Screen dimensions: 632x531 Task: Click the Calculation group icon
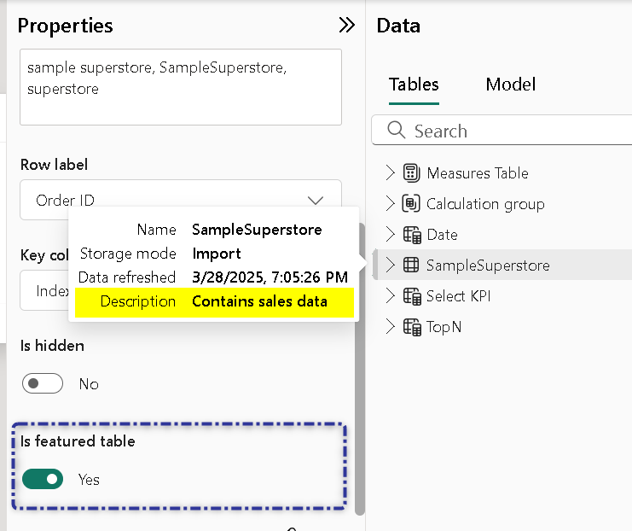pos(411,204)
